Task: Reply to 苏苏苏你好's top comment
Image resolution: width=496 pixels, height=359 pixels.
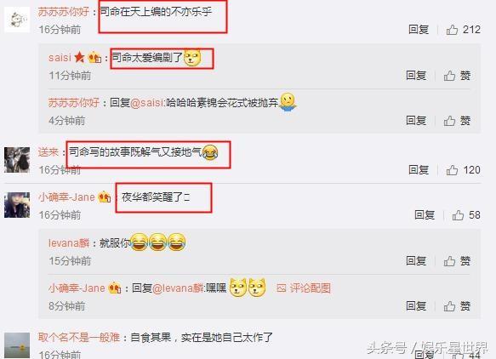Action: (419, 30)
